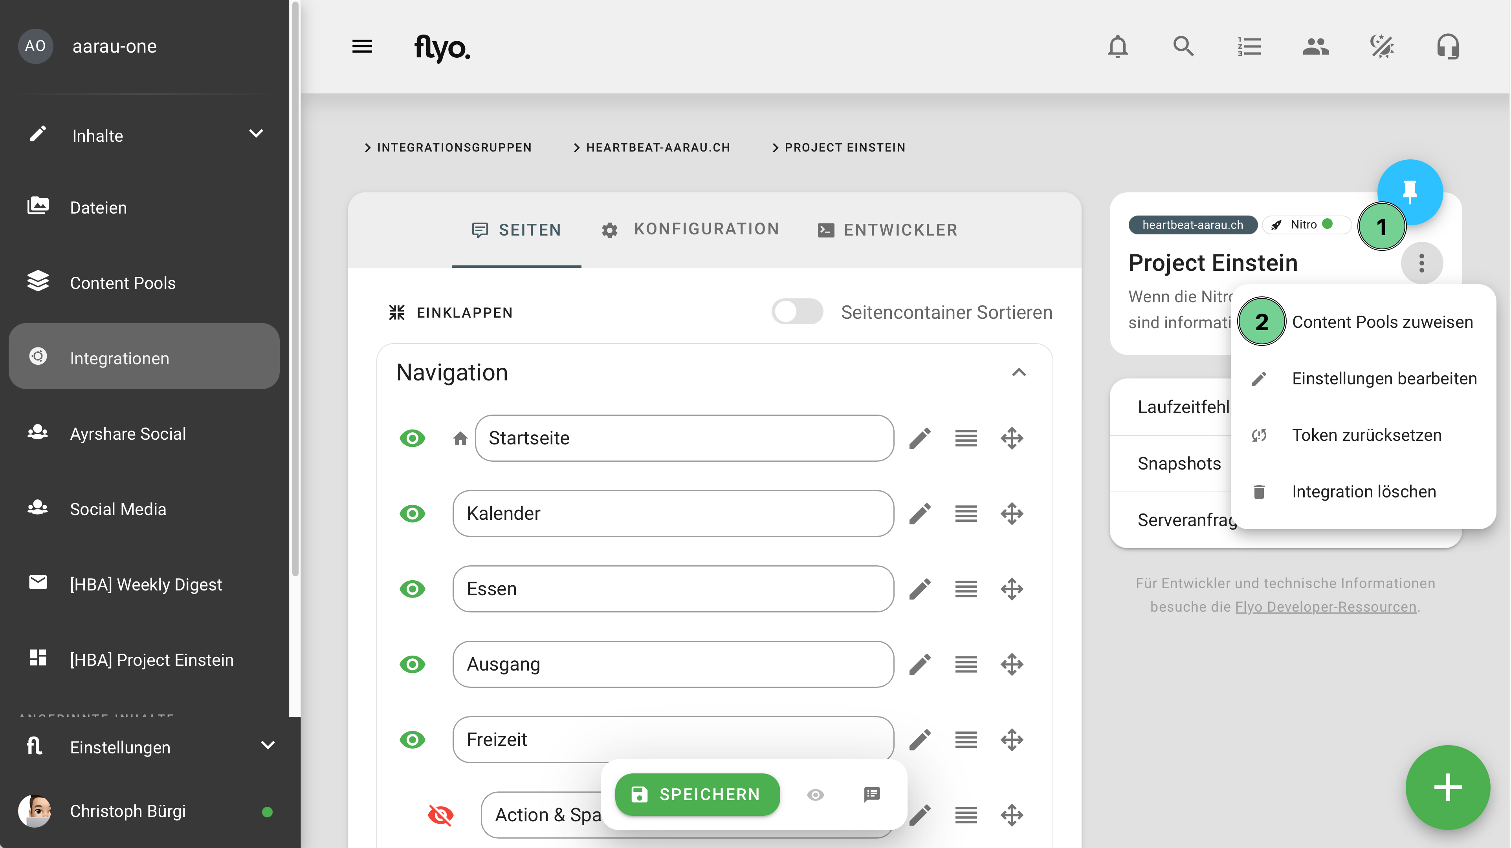Image resolution: width=1511 pixels, height=848 pixels.
Task: Click the hamburger menu icon
Action: (362, 46)
